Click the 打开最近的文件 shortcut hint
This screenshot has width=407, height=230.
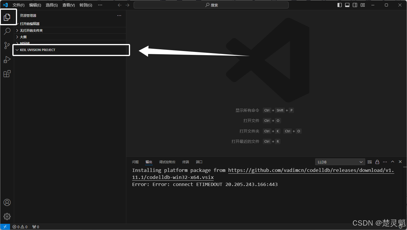coord(245,141)
